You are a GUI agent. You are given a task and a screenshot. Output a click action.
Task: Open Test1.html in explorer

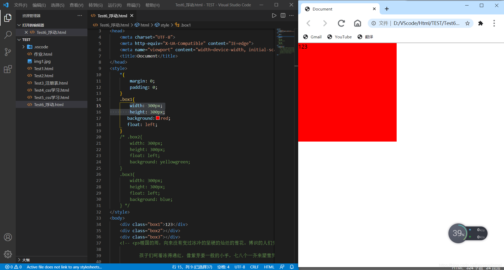44,69
